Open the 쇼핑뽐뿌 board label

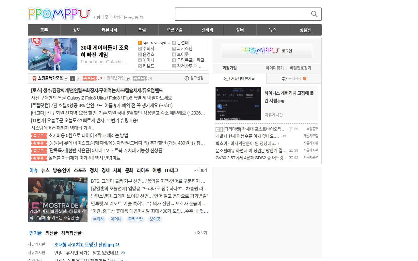click(x=312, y=129)
